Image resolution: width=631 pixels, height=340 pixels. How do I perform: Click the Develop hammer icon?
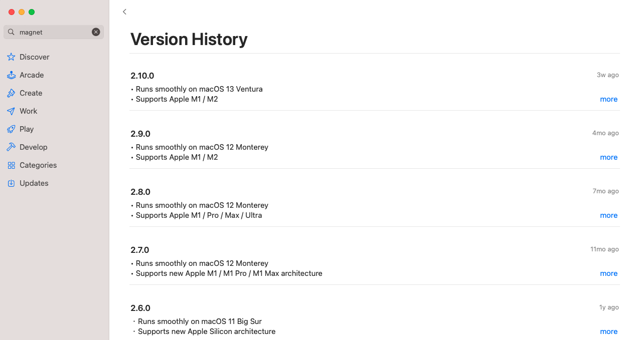point(11,147)
